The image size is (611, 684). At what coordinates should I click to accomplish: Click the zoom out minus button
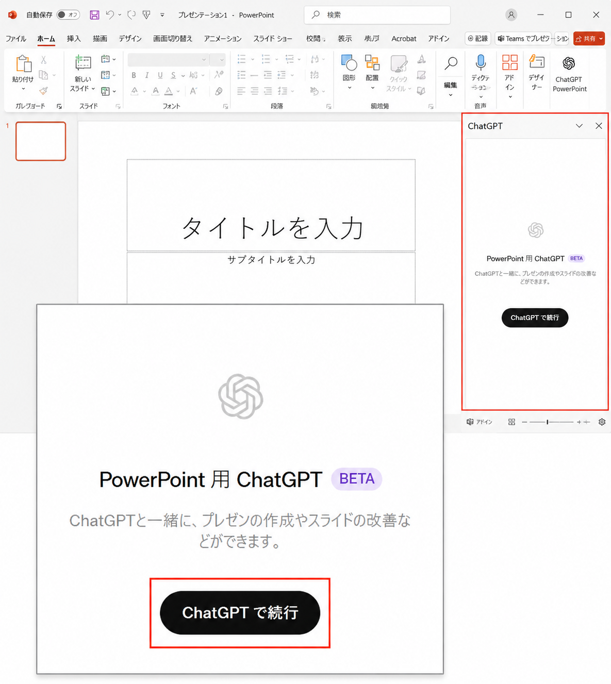point(524,422)
